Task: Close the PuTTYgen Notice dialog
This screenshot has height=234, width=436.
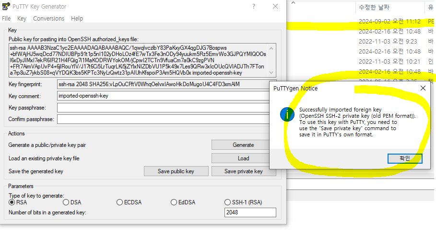Action: pyautogui.click(x=423, y=88)
